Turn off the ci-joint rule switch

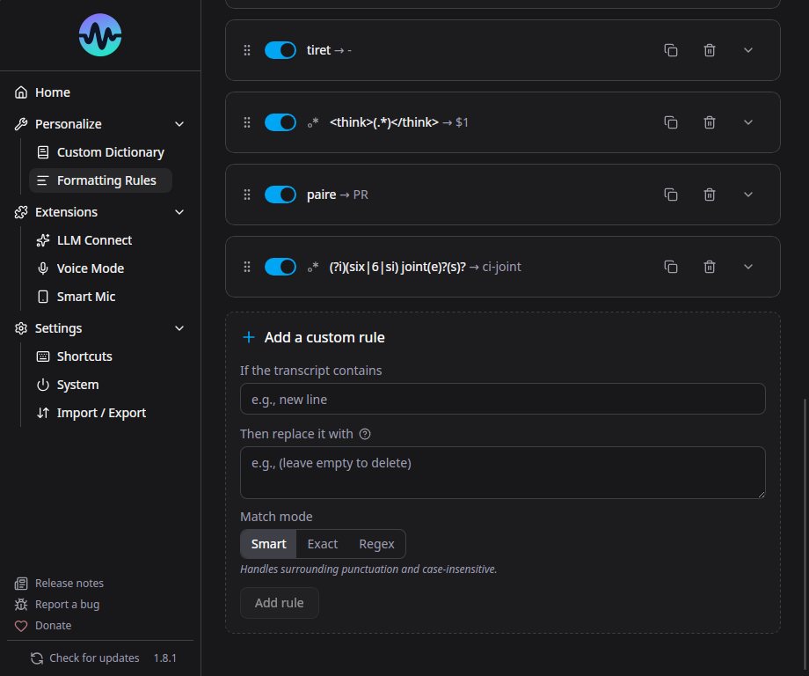[x=281, y=267]
